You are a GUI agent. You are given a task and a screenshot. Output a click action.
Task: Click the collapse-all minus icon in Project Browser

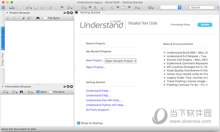tap(14, 18)
